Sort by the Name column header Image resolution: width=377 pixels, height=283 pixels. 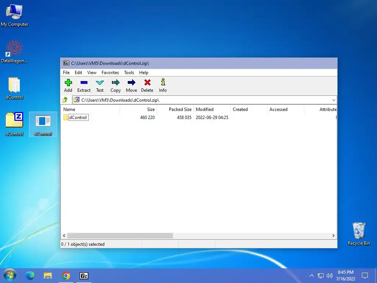point(91,109)
